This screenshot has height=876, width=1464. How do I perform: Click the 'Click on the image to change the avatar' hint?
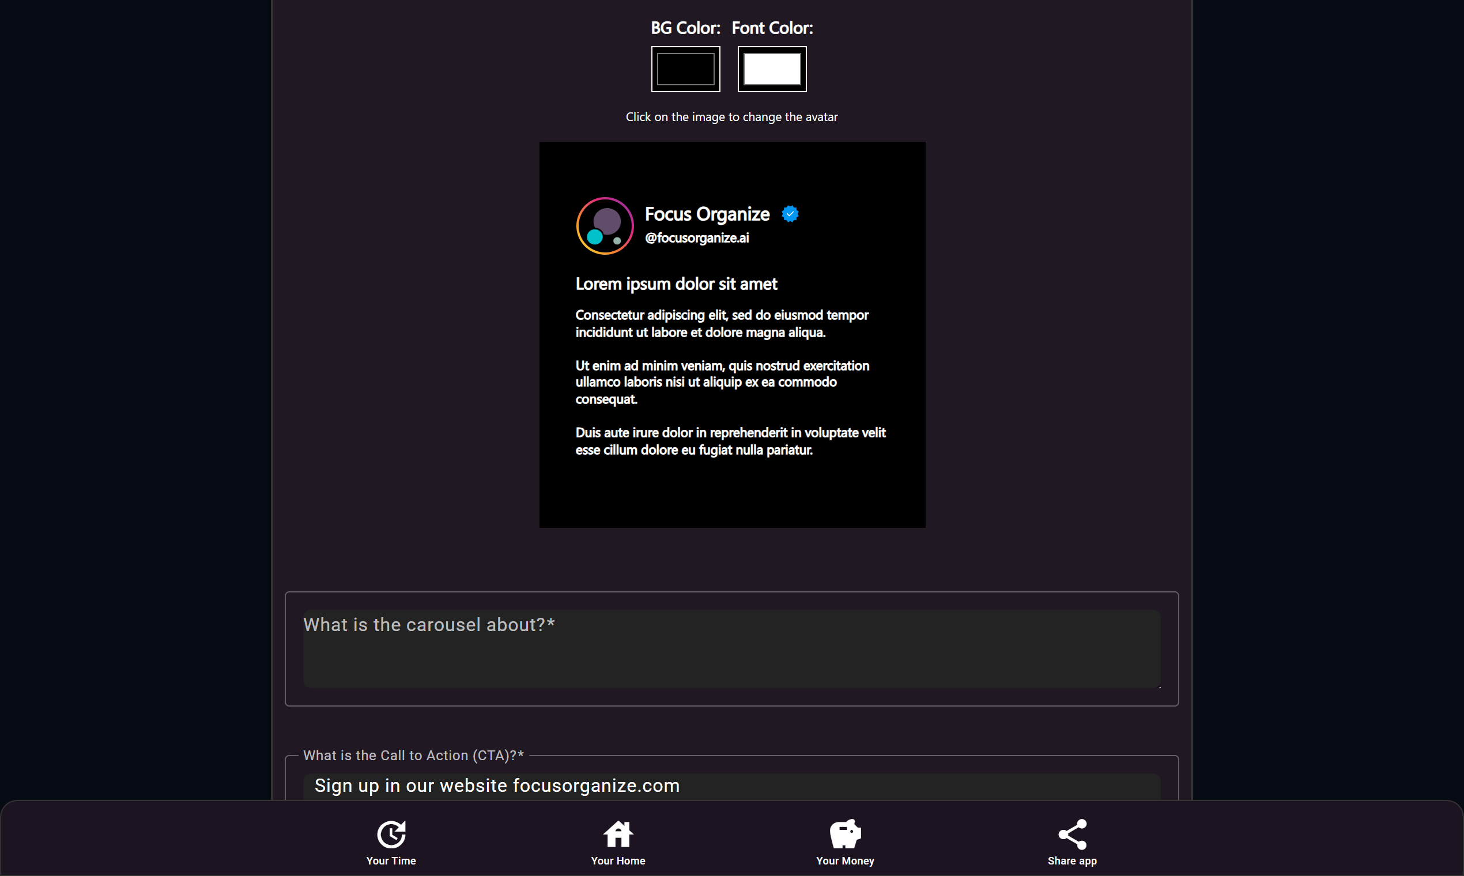[731, 117]
